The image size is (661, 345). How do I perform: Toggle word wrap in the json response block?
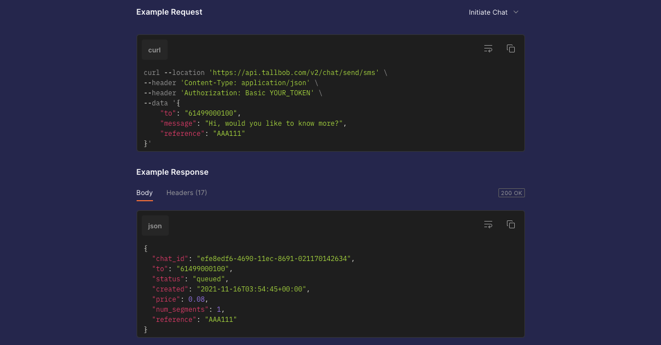tap(488, 224)
